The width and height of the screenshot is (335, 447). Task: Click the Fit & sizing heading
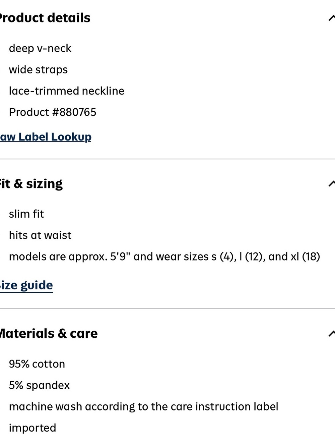[31, 184]
